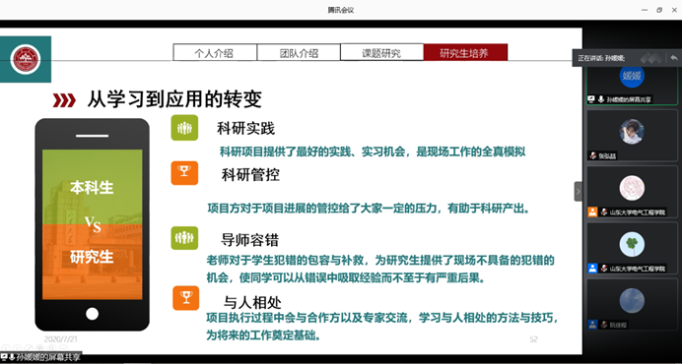Image resolution: width=682 pixels, height=364 pixels.
Task: Click the reply arrow icon beside the speaking indicator
Action: pos(673,58)
